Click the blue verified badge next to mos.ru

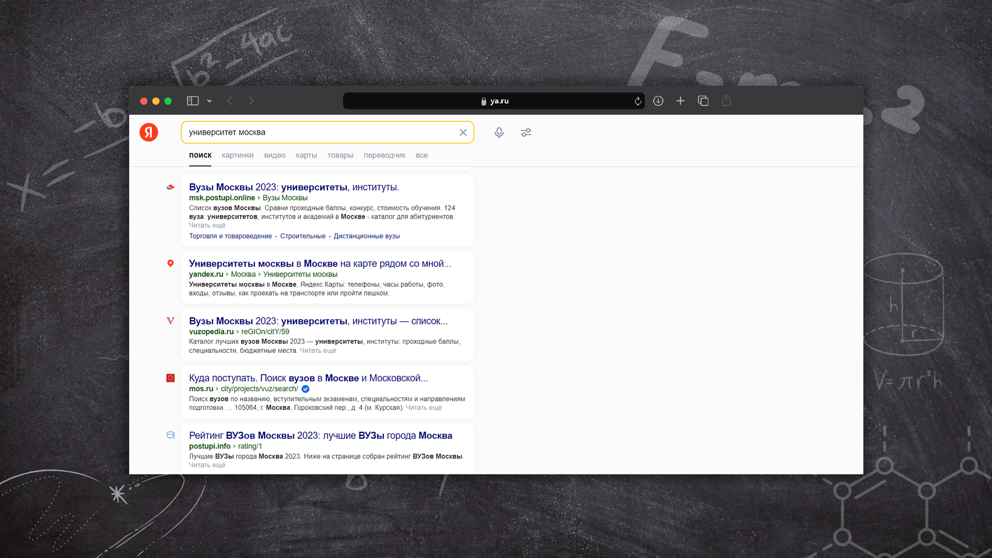[305, 389]
